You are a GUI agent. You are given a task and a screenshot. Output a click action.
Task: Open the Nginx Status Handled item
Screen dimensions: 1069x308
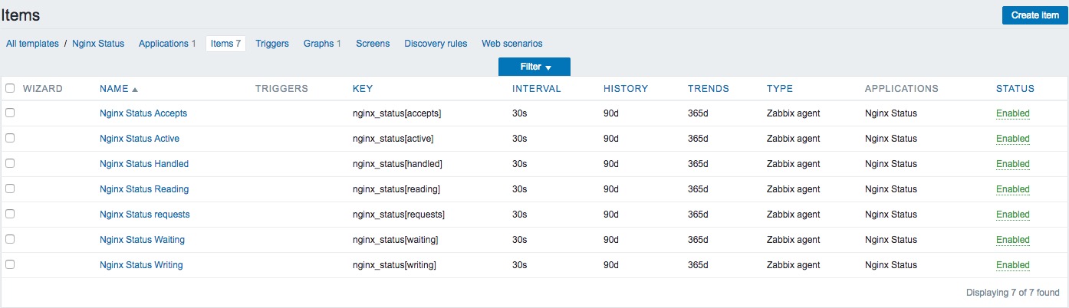point(144,164)
